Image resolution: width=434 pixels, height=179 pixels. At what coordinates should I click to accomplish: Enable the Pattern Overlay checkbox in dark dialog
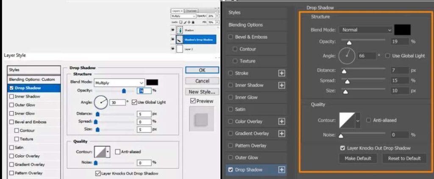[230, 146]
